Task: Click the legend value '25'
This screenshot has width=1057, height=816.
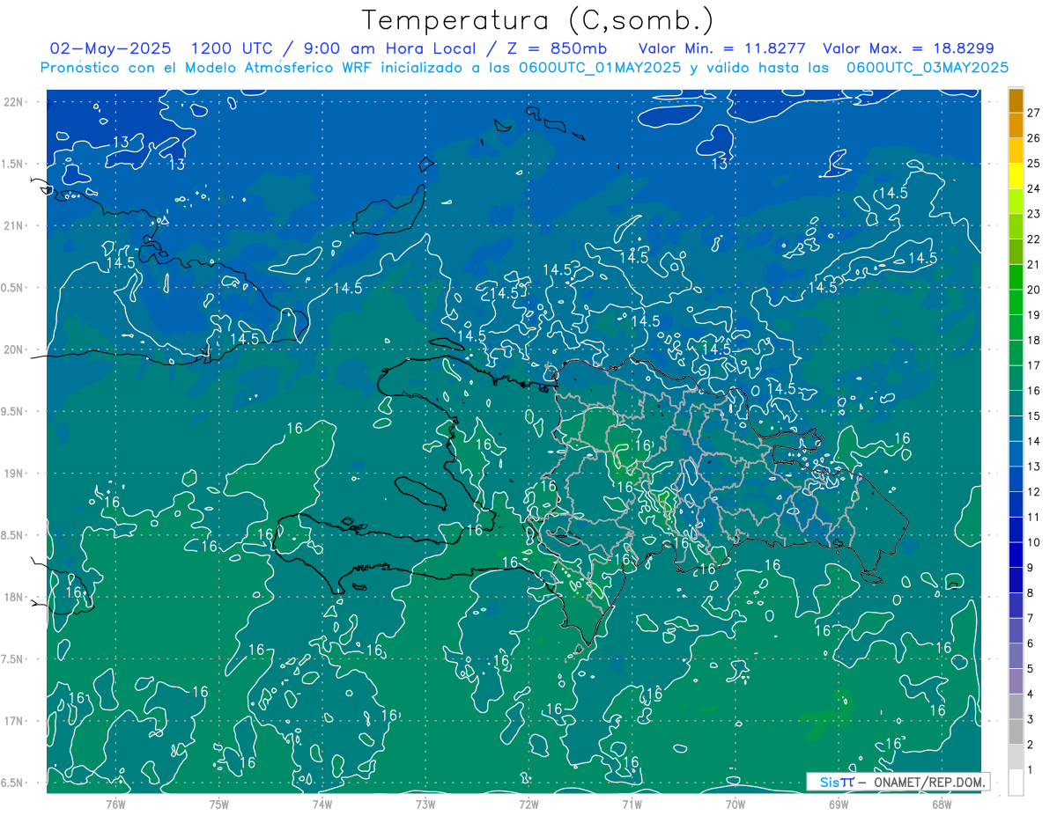Action: point(1033,164)
